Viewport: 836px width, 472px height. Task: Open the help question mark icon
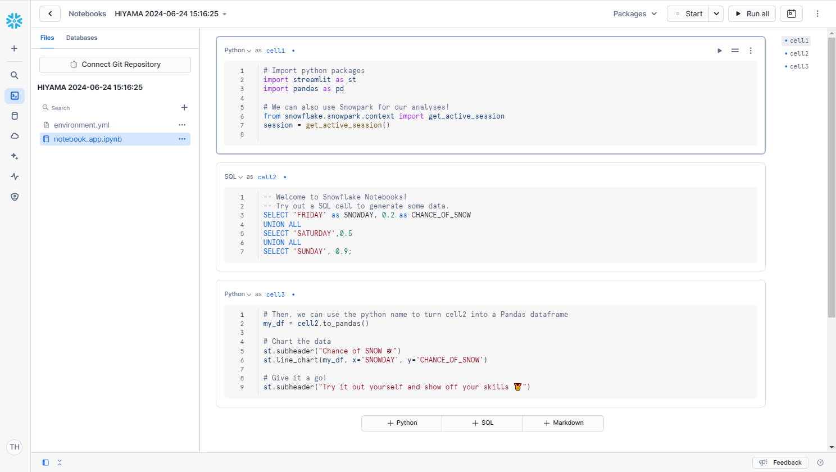[820, 462]
